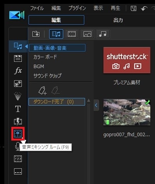This screenshot has width=155, height=184.
Task: Filter library to images only
Action: pos(87,34)
